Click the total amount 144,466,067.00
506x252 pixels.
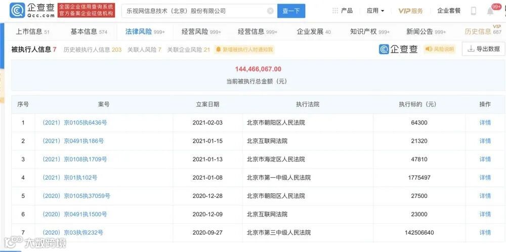(258, 69)
